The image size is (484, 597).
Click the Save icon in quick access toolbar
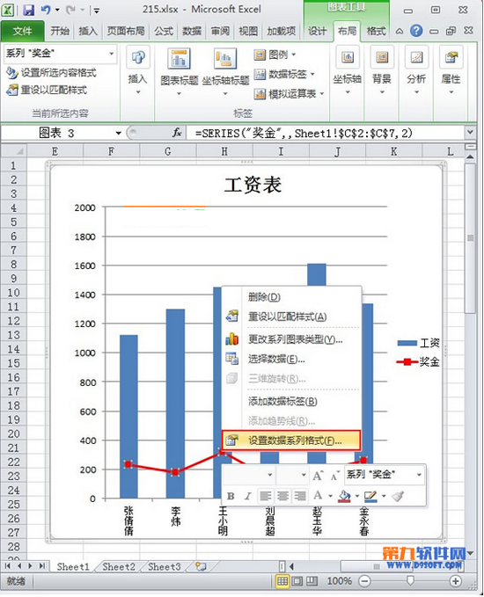click(28, 10)
